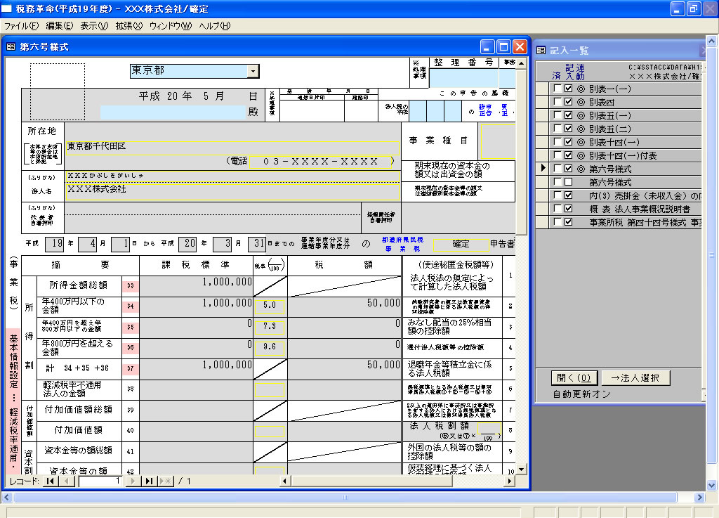Click the 都道府県民税 事業税 blue label
The image size is (719, 518).
tap(402, 244)
